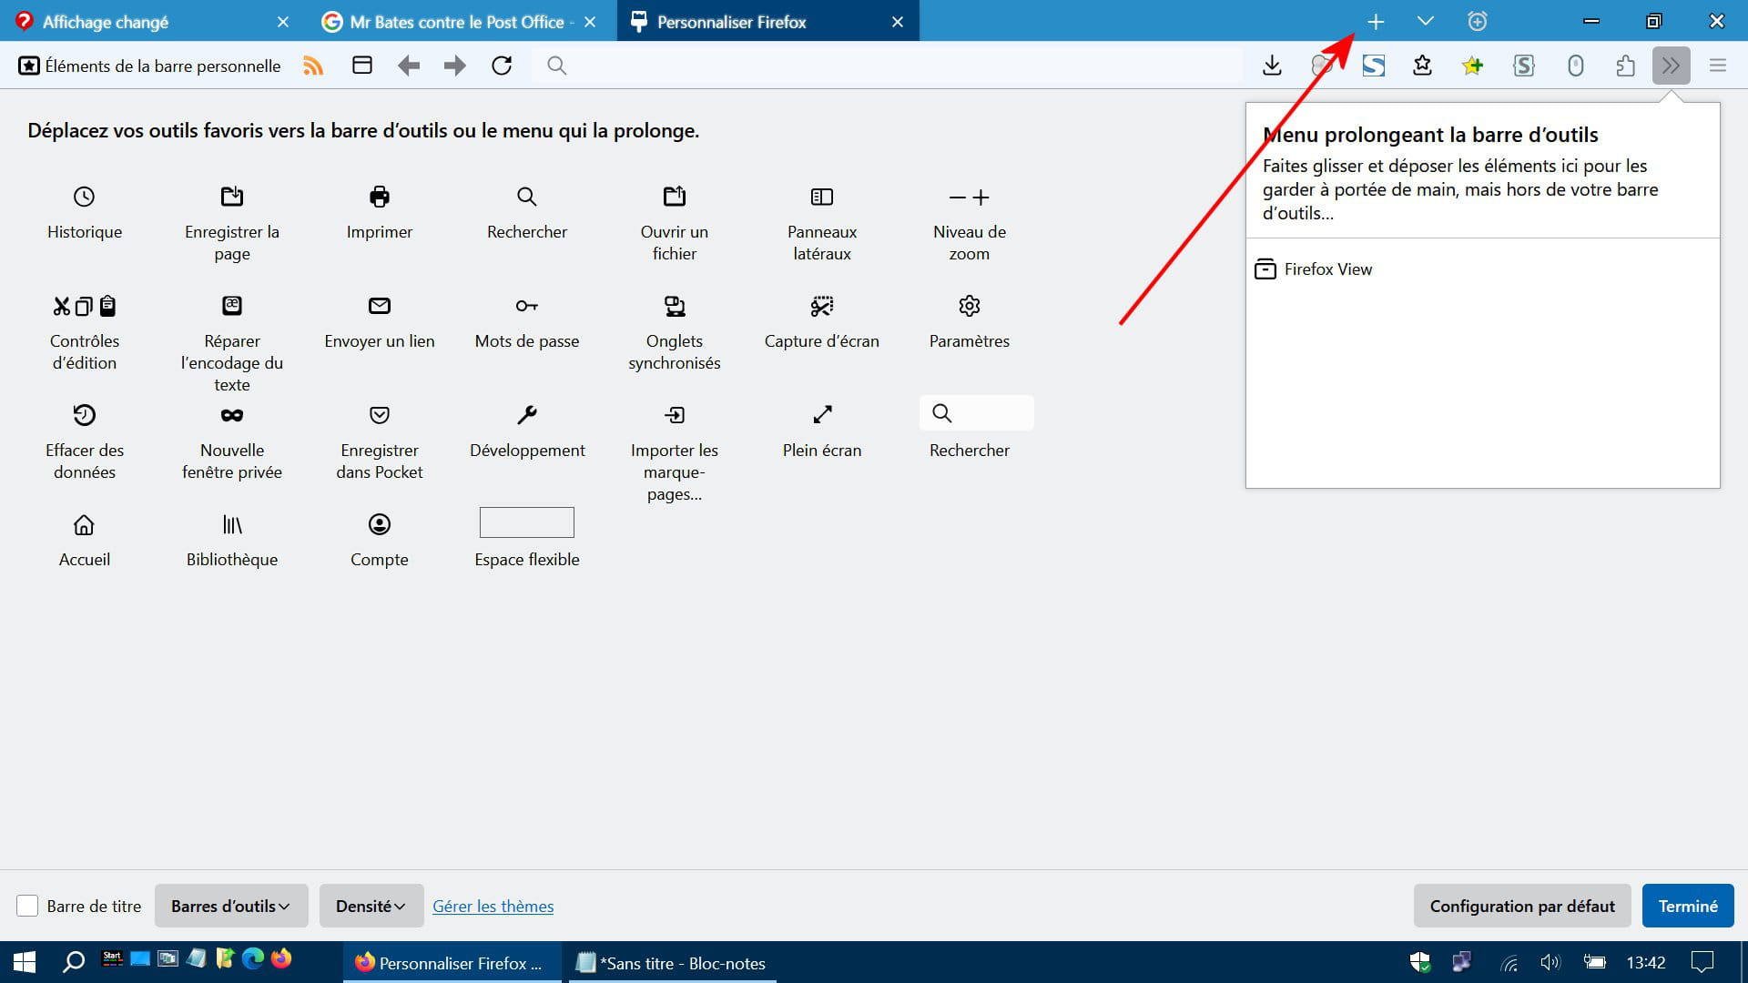
Task: Click the yellow star bookmark extension icon
Action: (1472, 66)
